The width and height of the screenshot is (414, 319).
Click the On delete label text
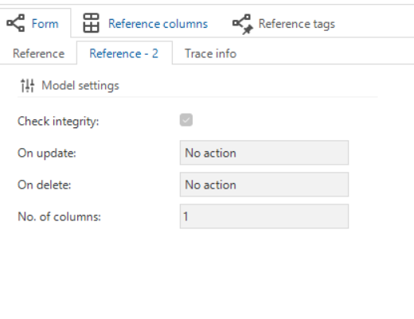click(x=45, y=185)
